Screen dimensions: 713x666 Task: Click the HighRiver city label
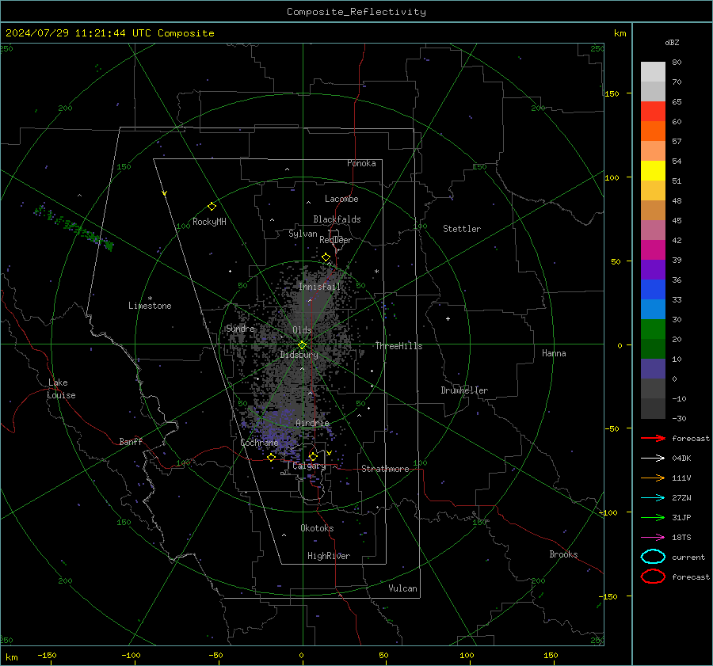[x=329, y=556]
